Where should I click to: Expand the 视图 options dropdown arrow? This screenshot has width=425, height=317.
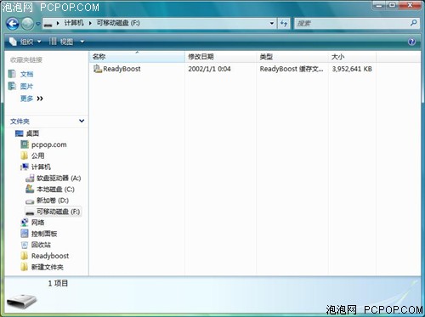82,42
